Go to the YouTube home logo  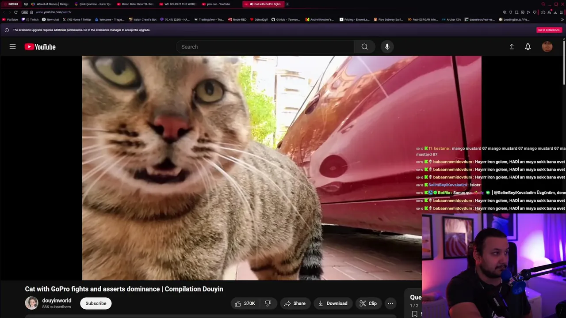(40, 47)
